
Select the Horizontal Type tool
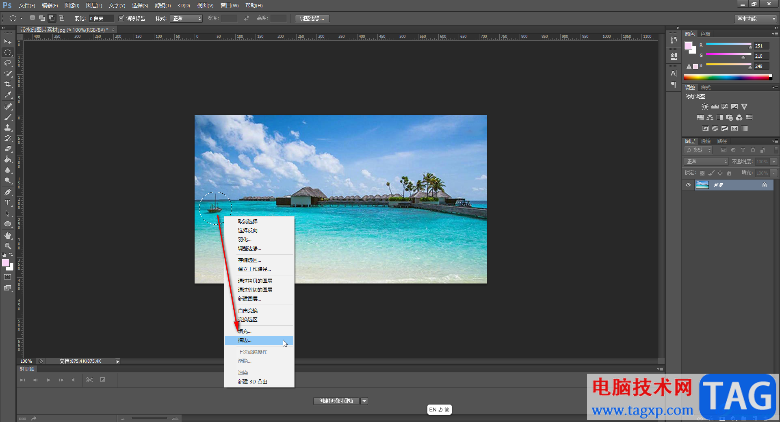click(8, 203)
